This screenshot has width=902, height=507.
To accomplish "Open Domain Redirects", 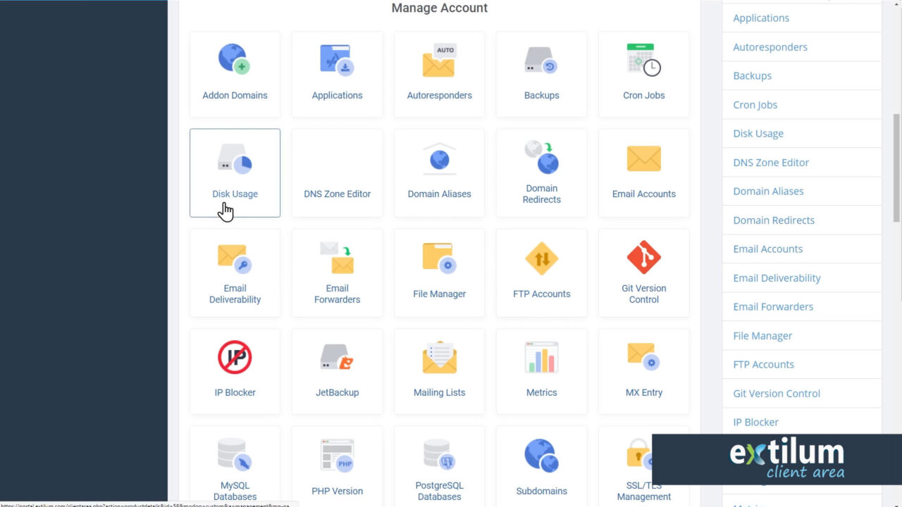I will [x=541, y=173].
